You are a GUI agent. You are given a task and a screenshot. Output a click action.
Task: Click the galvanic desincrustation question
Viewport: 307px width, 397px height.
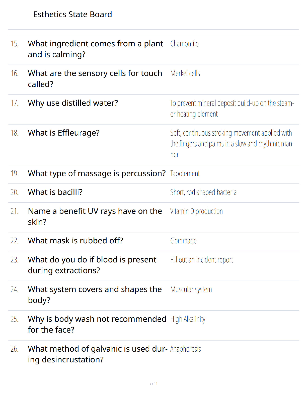pos(98,354)
